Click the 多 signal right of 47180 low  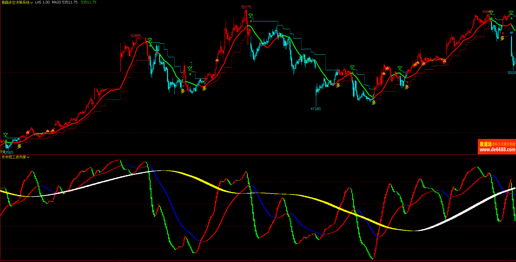338,85
